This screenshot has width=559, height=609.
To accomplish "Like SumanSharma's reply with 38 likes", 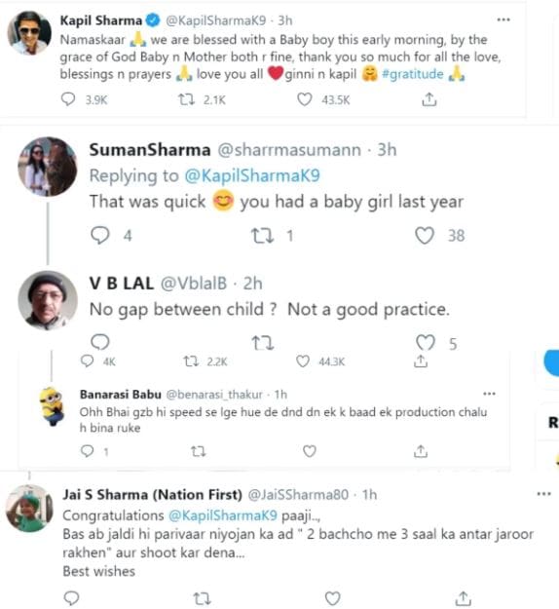I will point(425,236).
